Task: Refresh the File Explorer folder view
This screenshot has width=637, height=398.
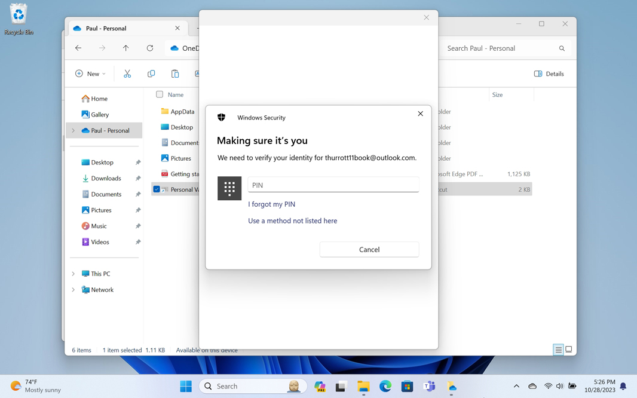Action: [x=150, y=48]
